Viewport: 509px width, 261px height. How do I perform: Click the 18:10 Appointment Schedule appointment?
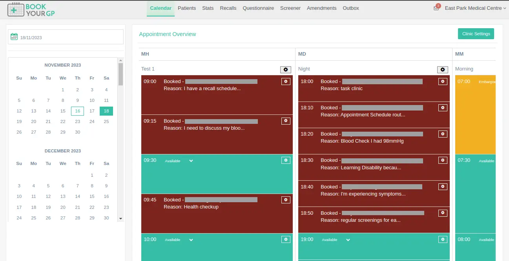click(374, 115)
